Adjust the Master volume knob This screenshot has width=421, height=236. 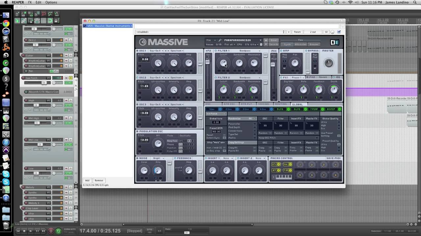(329, 63)
